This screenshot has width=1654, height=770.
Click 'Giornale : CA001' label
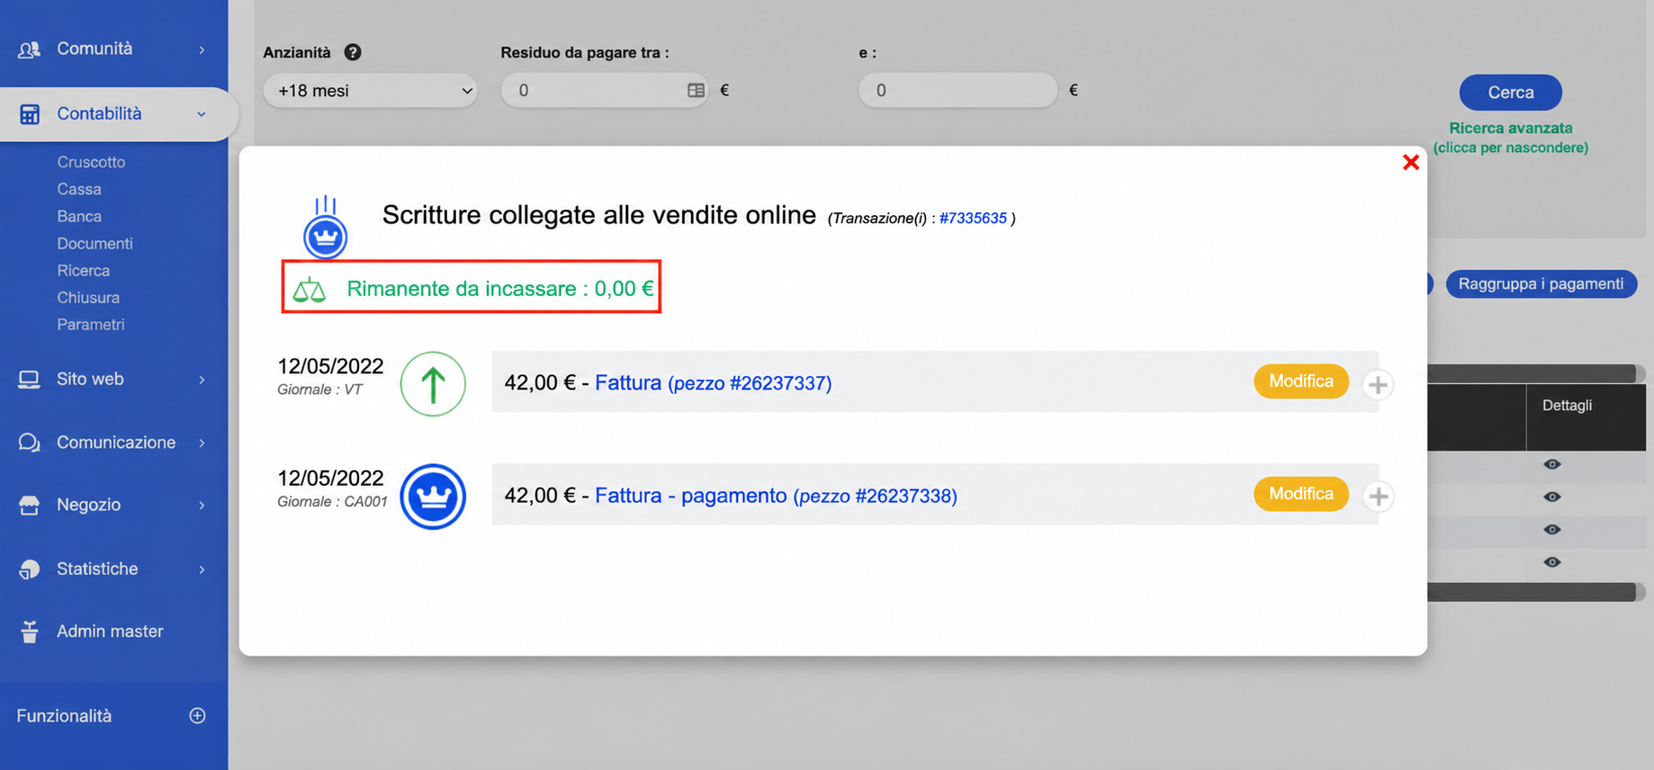pos(332,502)
